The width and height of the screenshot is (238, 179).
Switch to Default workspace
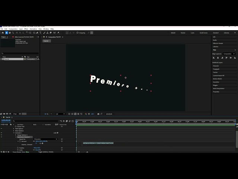click(173, 33)
